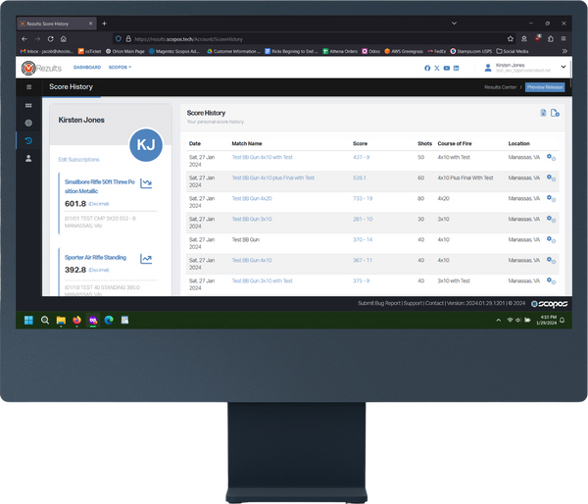Click the trend chart icon for Smallbore Rifle
Screen dimensions: 588x504
pyautogui.click(x=146, y=182)
